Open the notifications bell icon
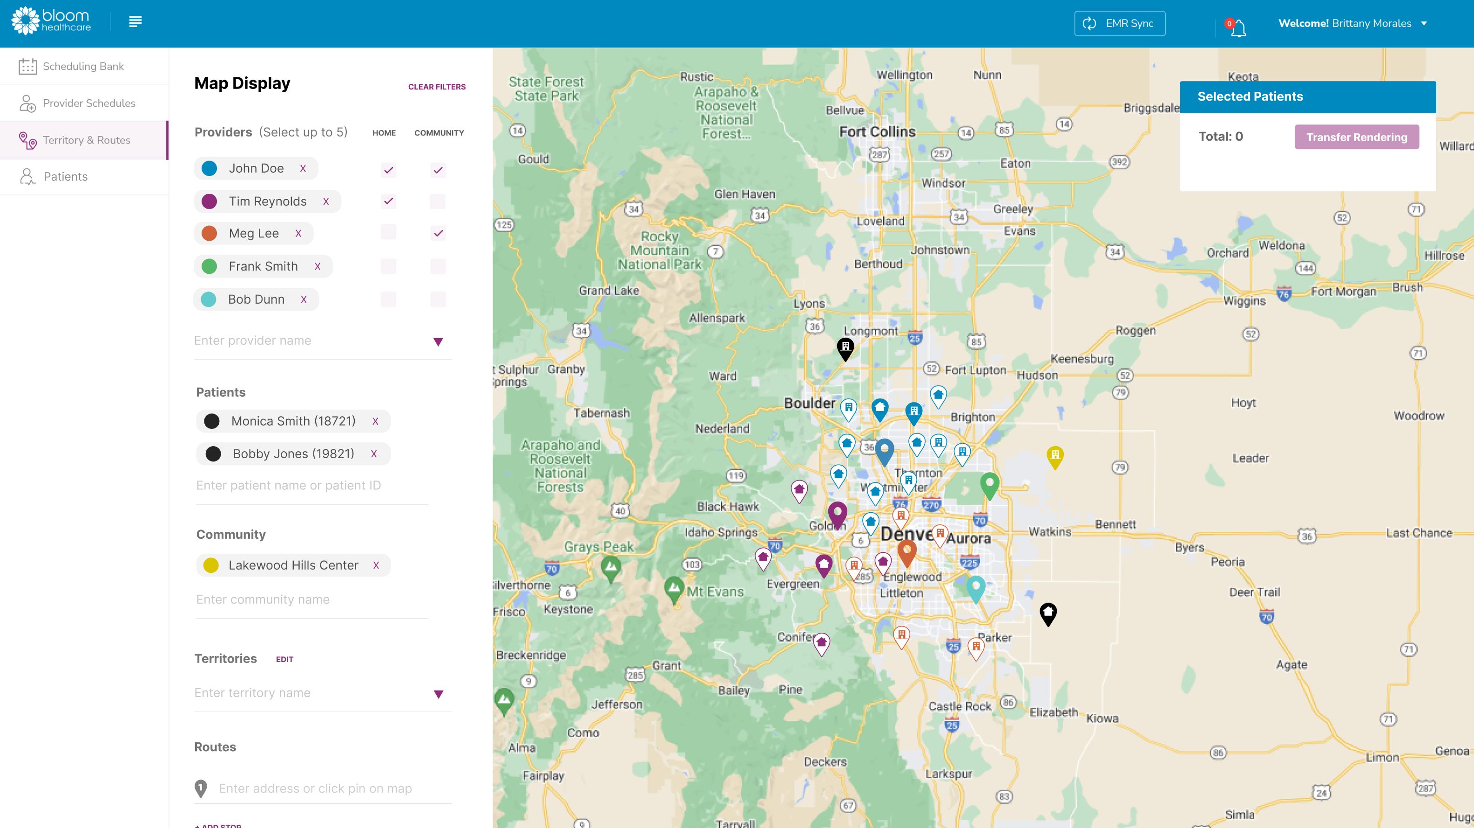The image size is (1474, 828). click(1238, 27)
